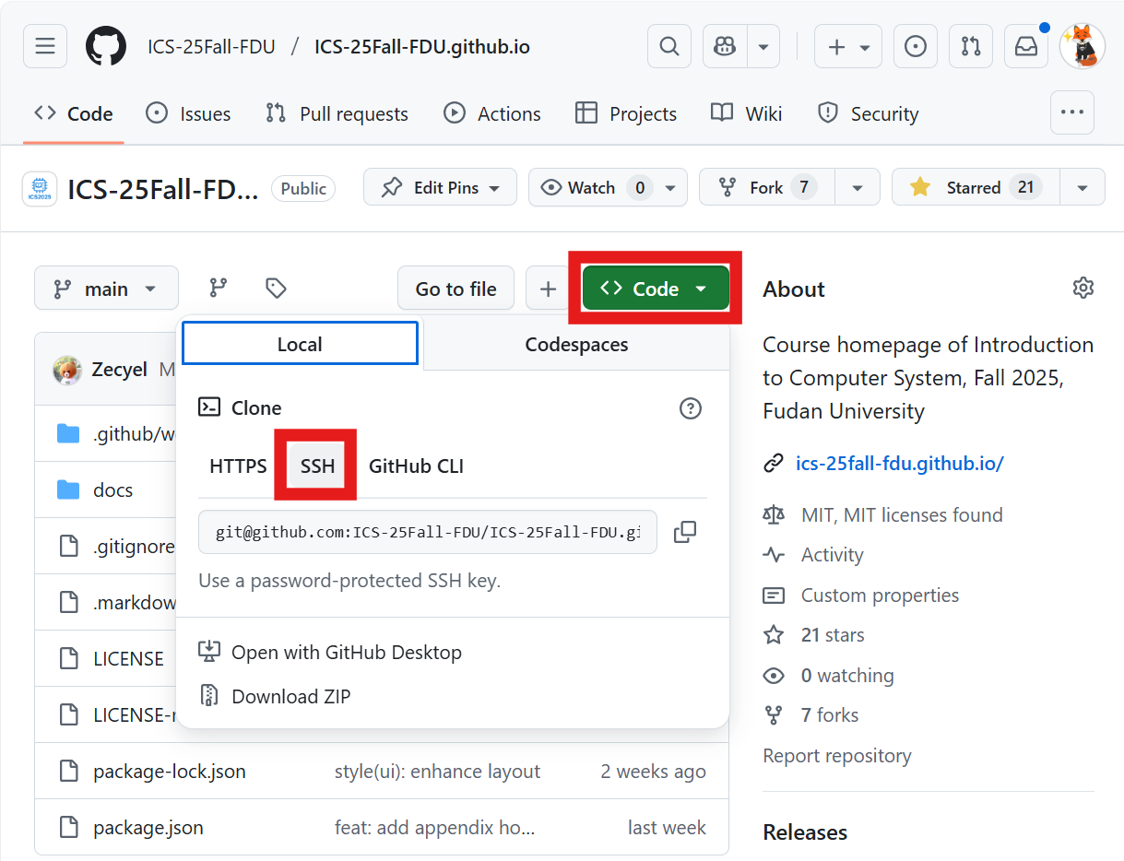The width and height of the screenshot is (1124, 861).
Task: Open the notifications inbox icon
Action: pyautogui.click(x=1025, y=46)
